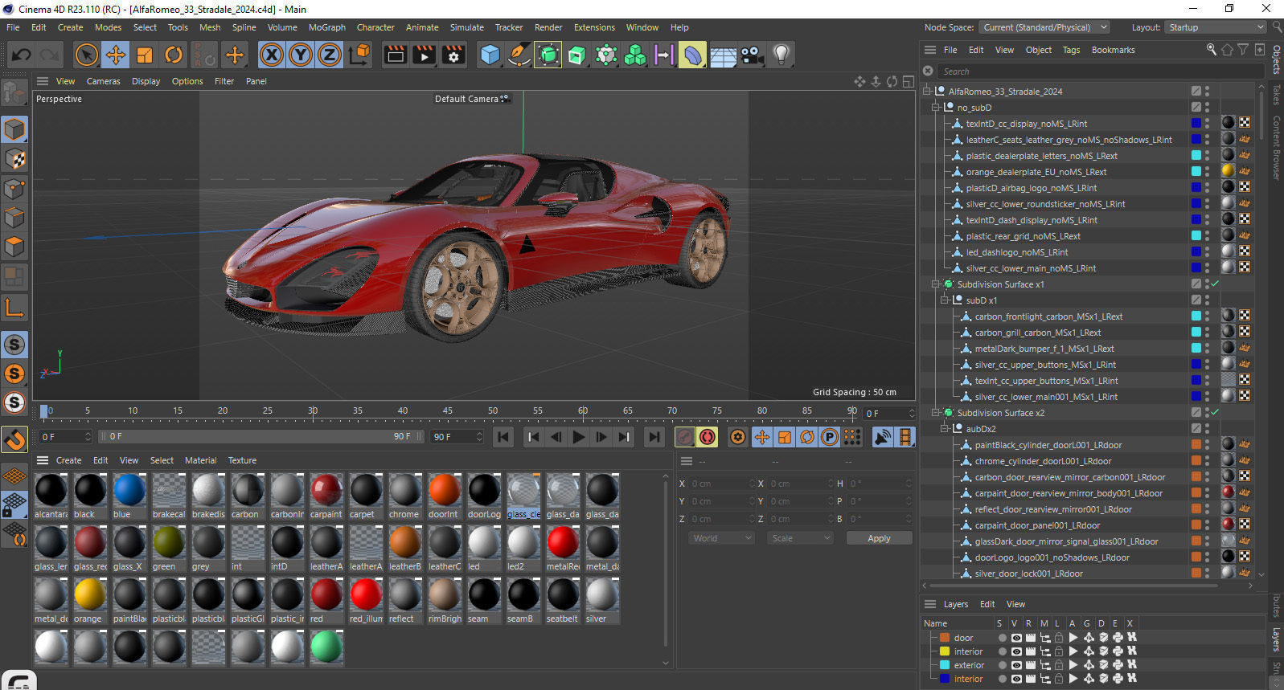This screenshot has height=690, width=1284.
Task: Go to end of animation
Action: coord(654,437)
